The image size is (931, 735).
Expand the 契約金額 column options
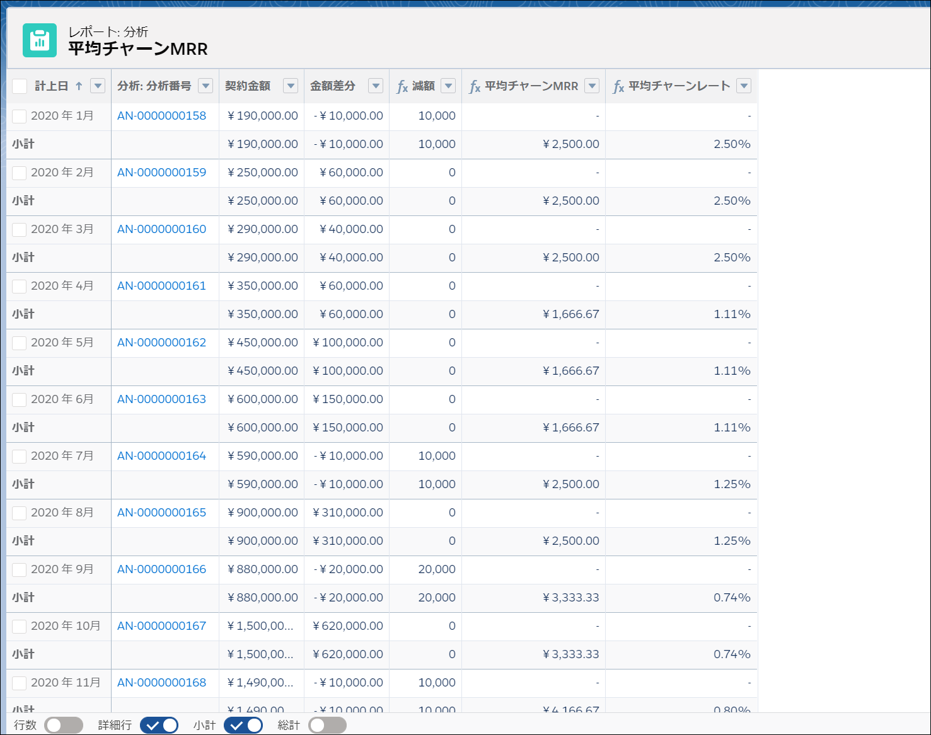point(291,86)
